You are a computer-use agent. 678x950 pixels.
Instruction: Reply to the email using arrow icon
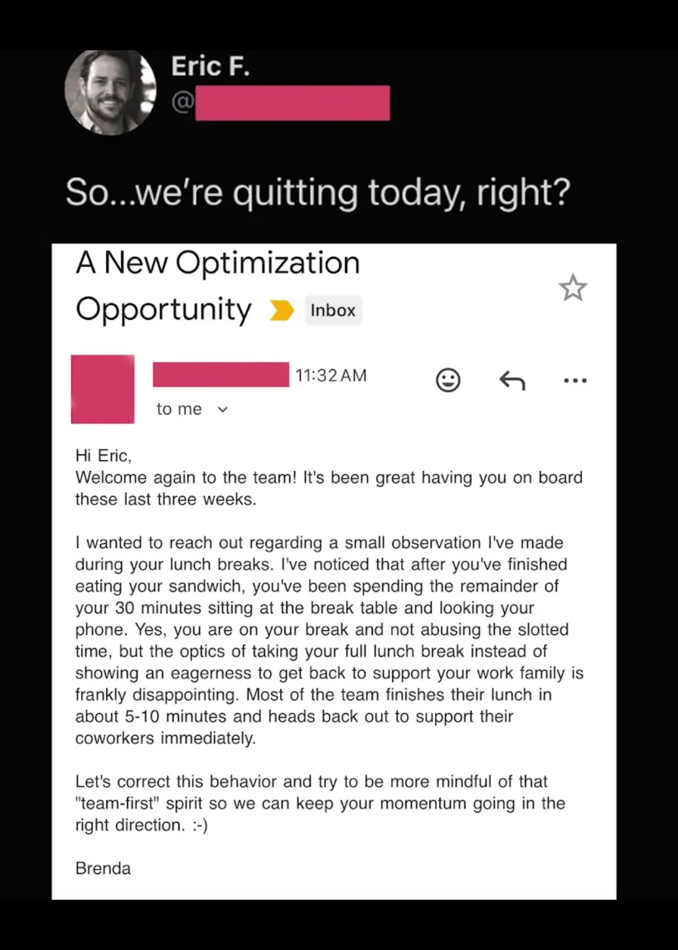512,380
